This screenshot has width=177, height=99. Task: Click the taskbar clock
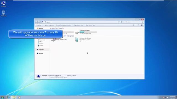(x=172, y=97)
